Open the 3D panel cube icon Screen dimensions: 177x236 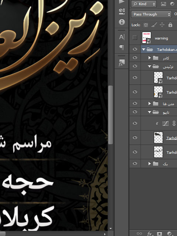pos(122,11)
